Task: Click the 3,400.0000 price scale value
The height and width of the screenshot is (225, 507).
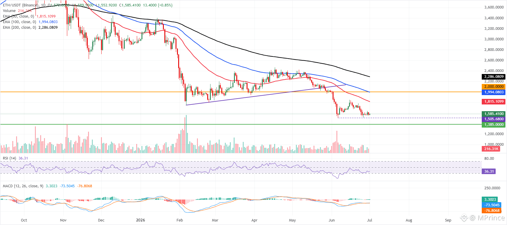Action: [494, 18]
